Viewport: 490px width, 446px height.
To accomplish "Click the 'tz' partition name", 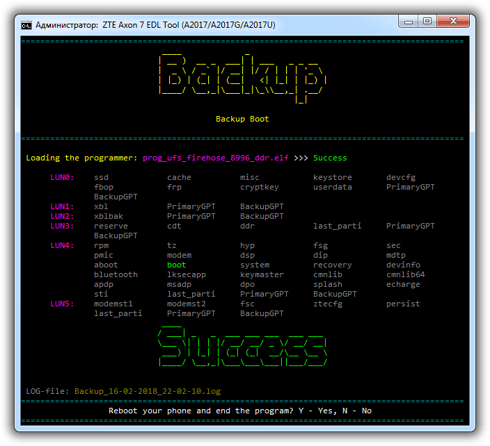I will coord(172,245).
